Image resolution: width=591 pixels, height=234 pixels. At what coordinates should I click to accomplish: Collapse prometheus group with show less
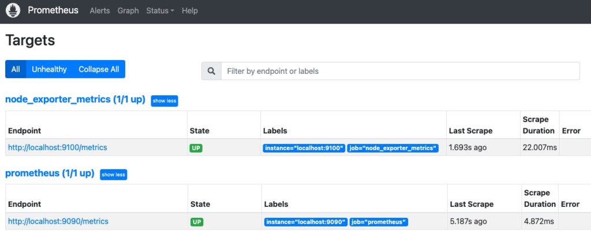click(x=114, y=174)
